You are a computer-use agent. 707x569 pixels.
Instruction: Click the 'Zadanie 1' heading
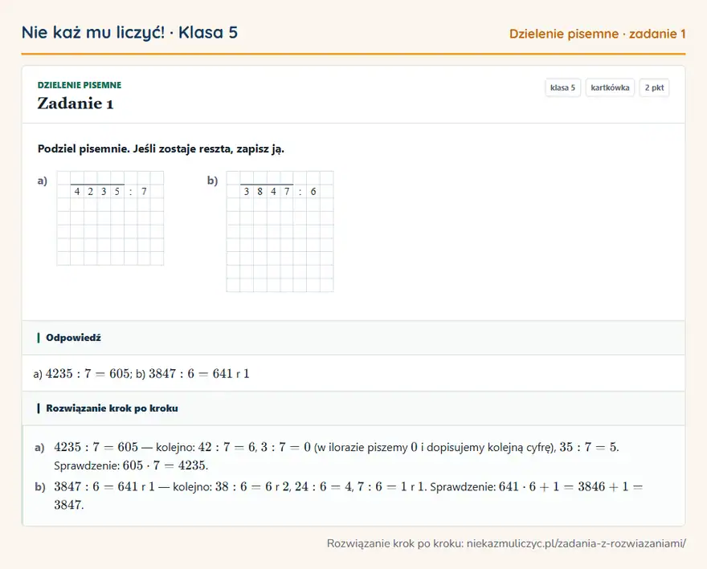click(76, 104)
